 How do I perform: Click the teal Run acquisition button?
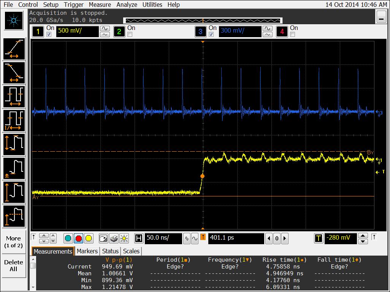pyautogui.click(x=68, y=239)
